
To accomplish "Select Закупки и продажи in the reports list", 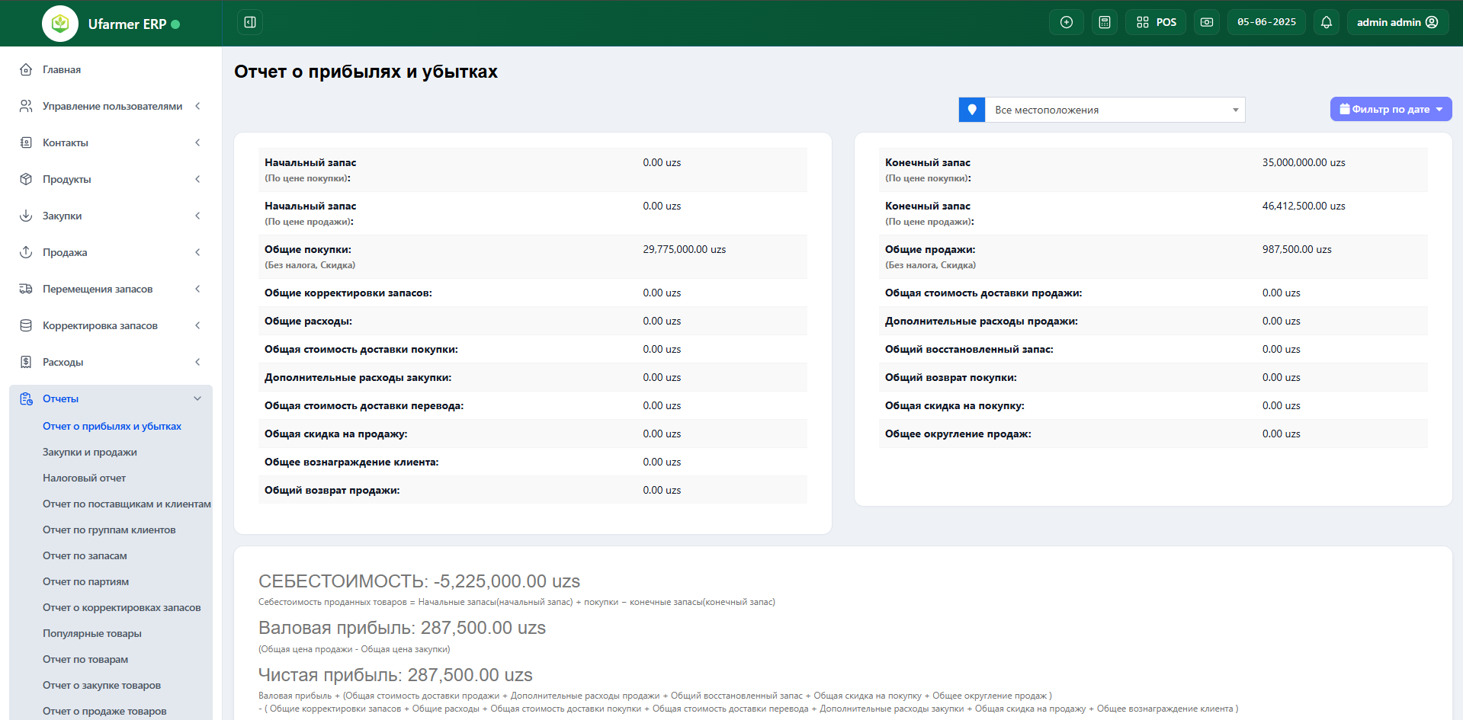I will click(89, 452).
